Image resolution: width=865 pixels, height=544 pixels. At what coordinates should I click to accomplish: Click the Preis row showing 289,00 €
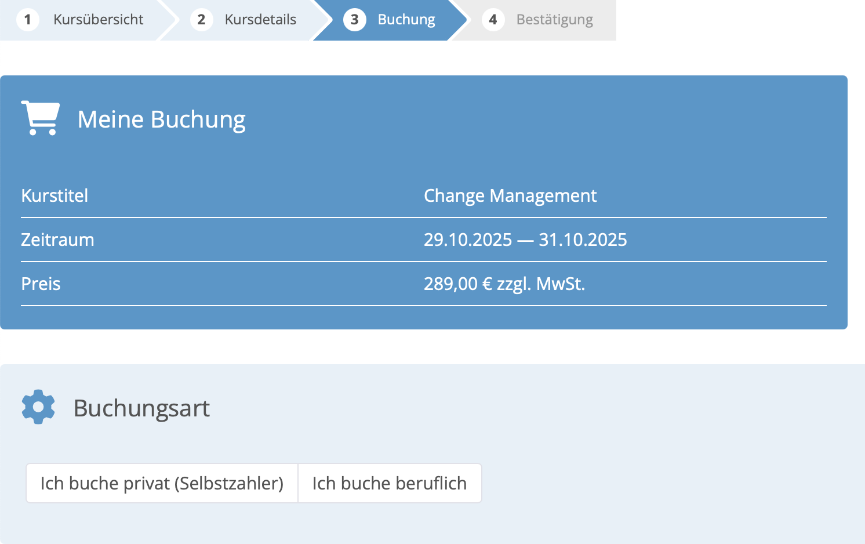click(x=505, y=284)
